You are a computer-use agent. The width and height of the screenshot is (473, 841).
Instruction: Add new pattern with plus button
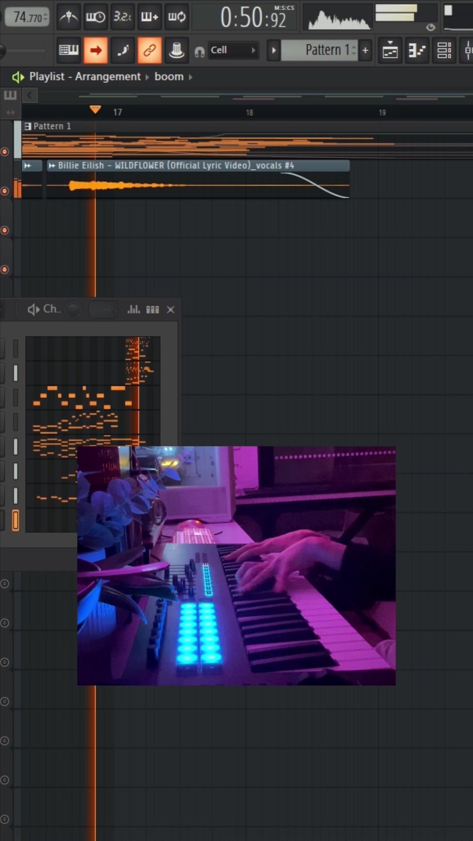[365, 50]
